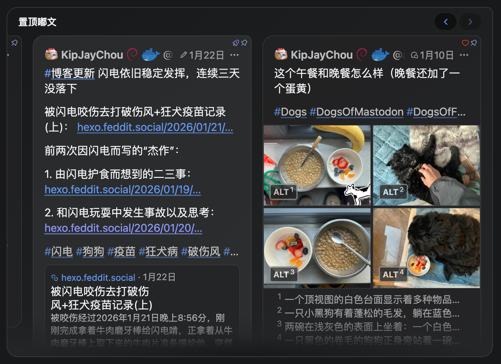This screenshot has height=364, width=501.
Task: Open the #狂犬病 hashtag
Action: point(158,252)
